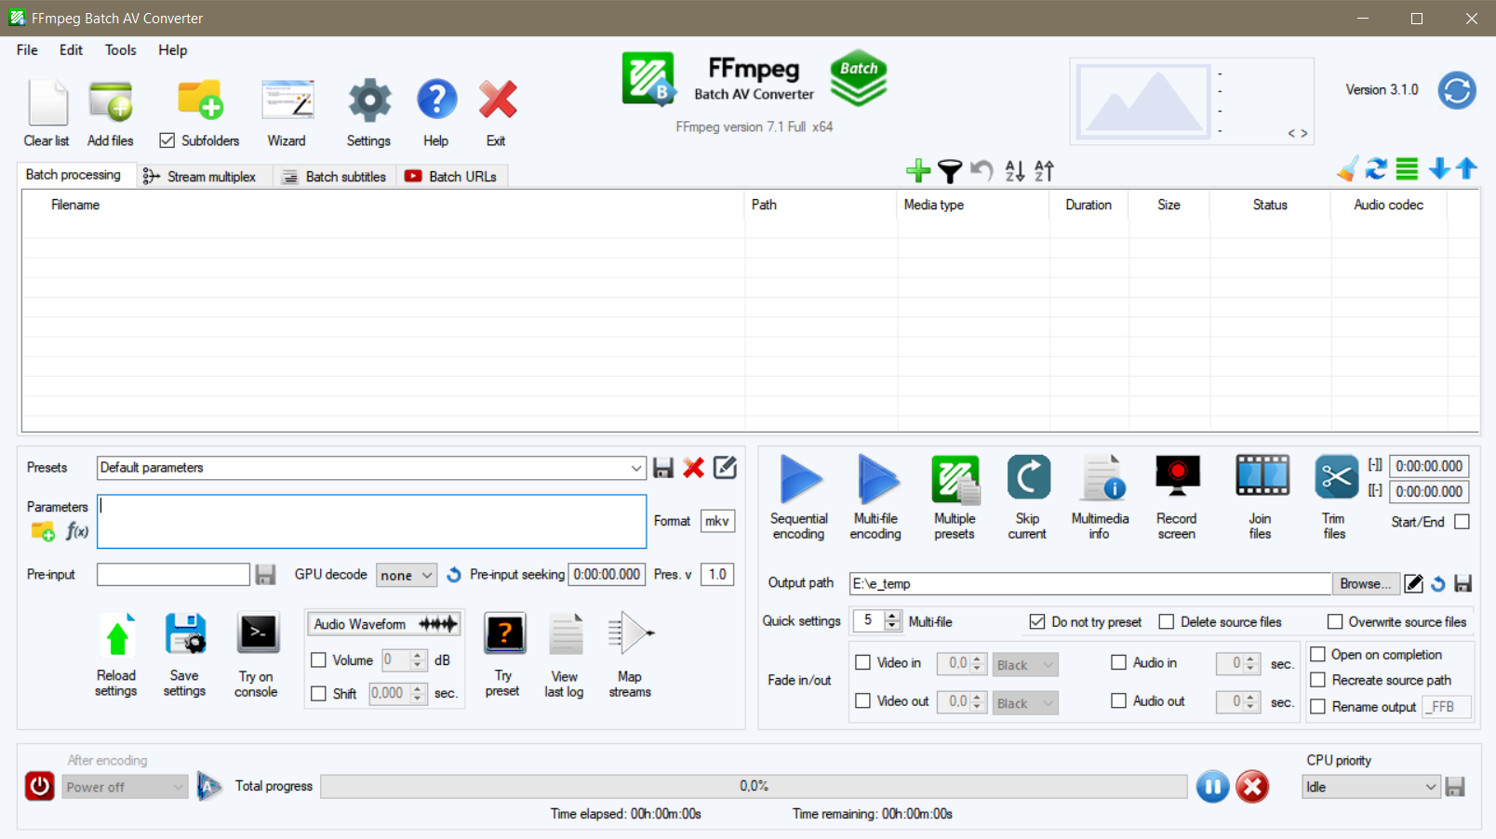
Task: Open the Settings gear
Action: pos(369,100)
